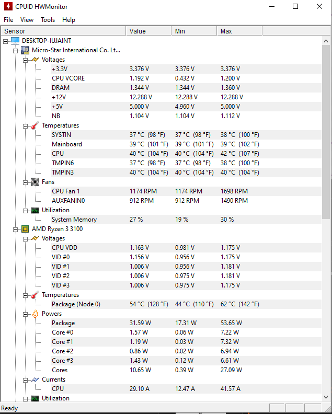This screenshot has width=332, height=414.
Task: Collapse the motherboard Voltages section
Action: coord(25,60)
